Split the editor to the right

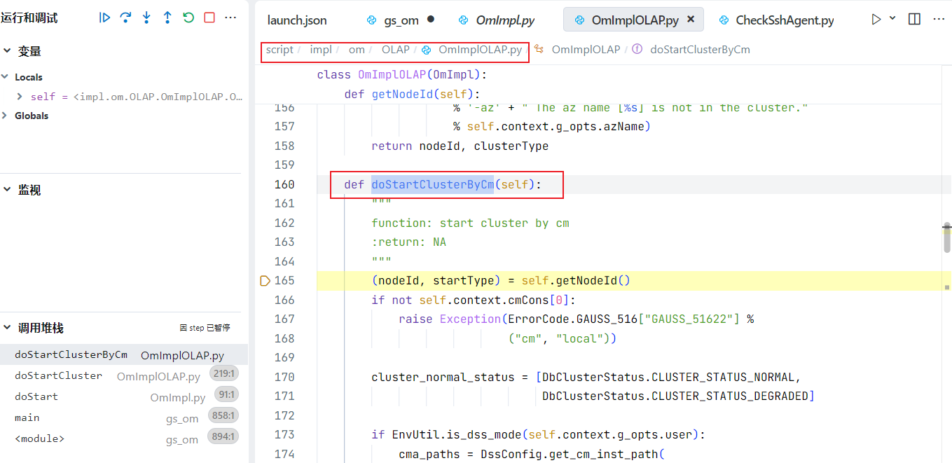914,20
